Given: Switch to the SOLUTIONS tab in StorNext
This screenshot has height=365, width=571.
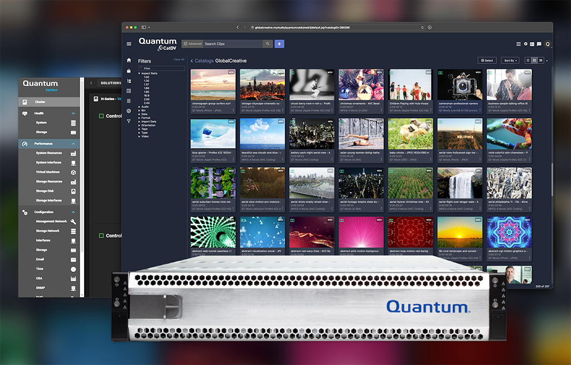Looking at the screenshot, I should 111,83.
